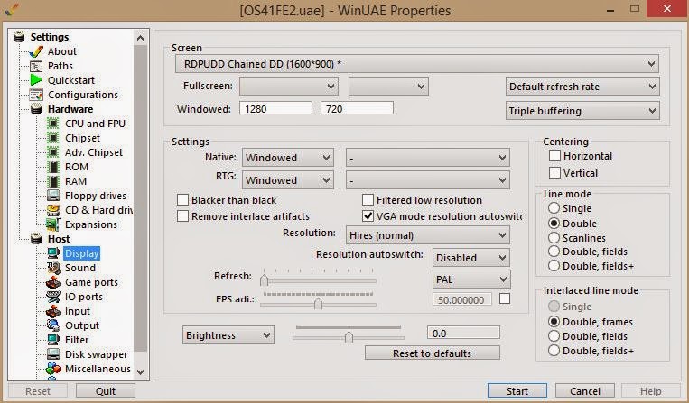Open the PAL dropdown
The image size is (689, 403).
(x=471, y=279)
